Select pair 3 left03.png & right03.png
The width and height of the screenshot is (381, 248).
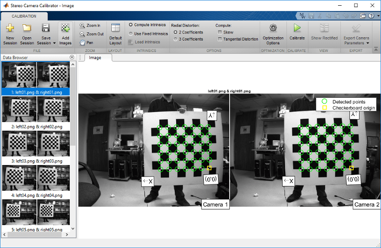pyautogui.click(x=36, y=147)
